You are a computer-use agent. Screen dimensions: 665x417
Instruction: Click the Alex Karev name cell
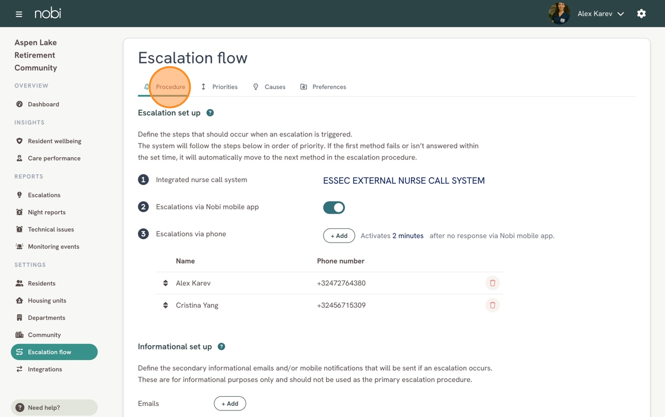click(x=193, y=283)
